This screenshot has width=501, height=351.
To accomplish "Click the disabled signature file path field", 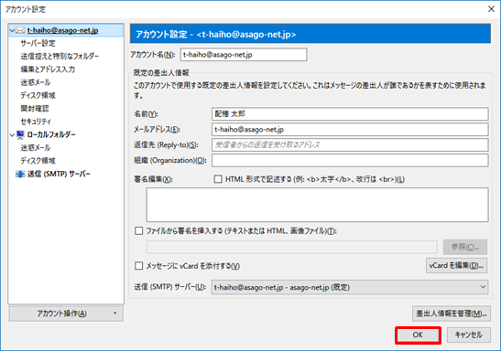I will coord(292,247).
